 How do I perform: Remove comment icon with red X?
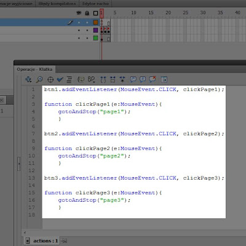coord(153,79)
